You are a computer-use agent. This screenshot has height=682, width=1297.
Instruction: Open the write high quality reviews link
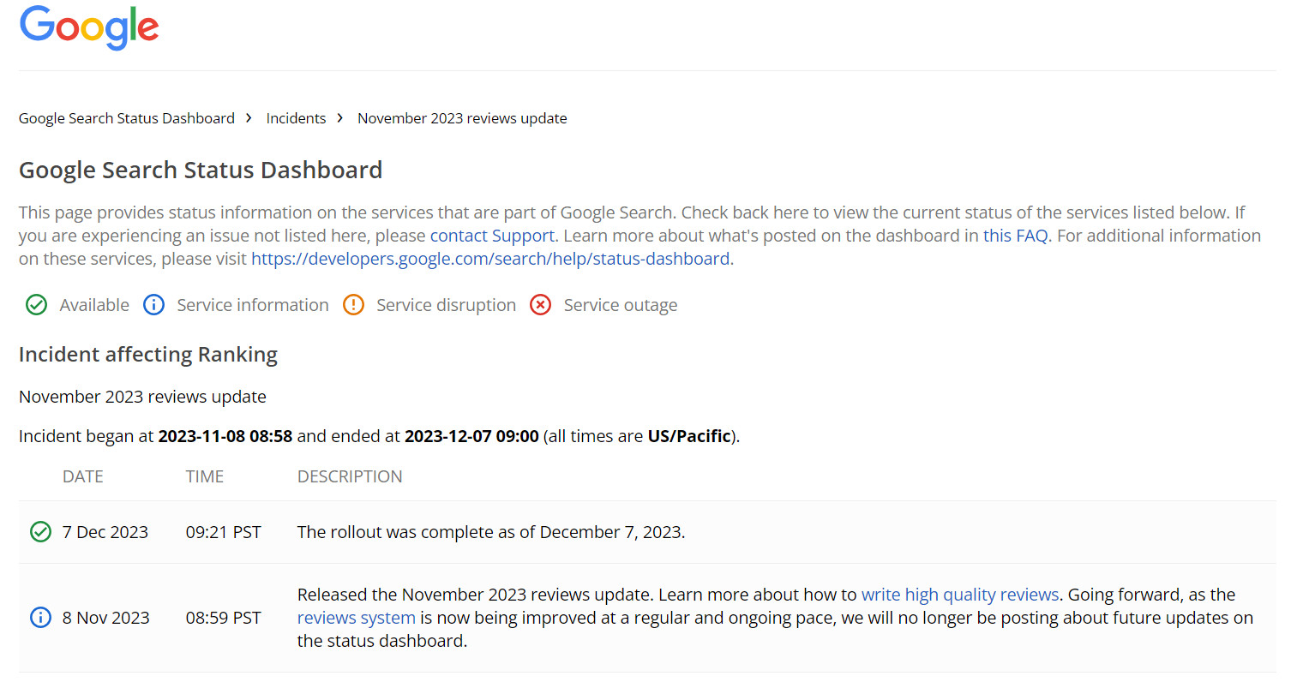[x=959, y=594]
